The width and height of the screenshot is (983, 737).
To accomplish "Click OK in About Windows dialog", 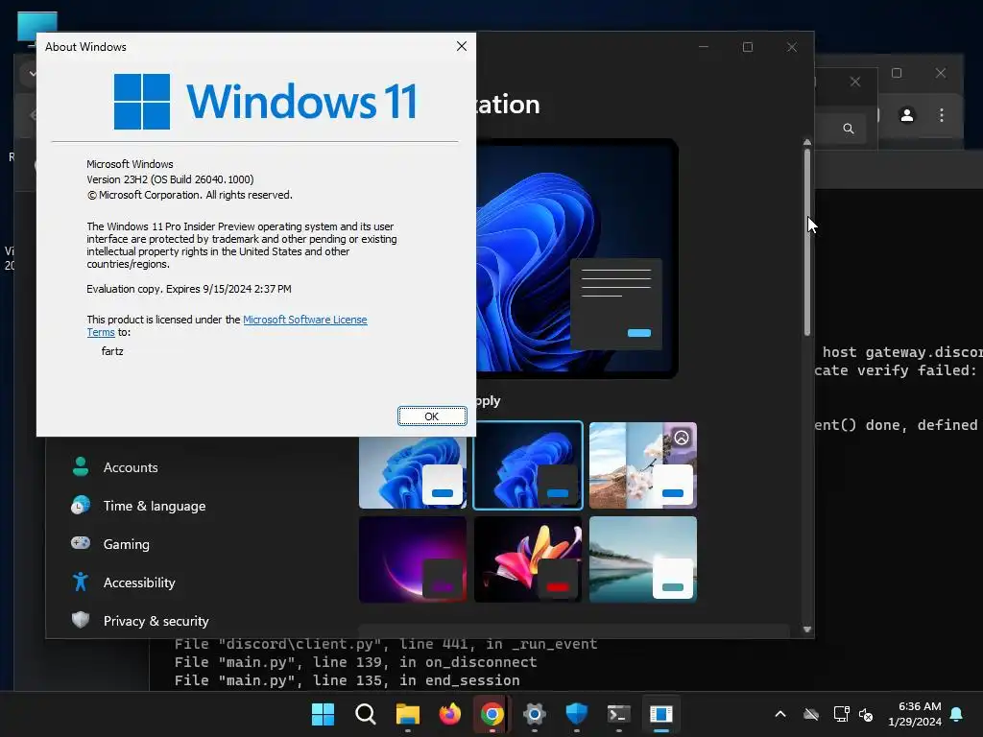I will (432, 416).
